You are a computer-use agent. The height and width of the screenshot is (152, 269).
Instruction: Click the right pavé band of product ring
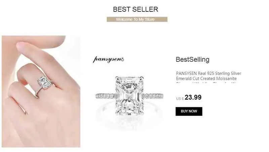(x=153, y=96)
